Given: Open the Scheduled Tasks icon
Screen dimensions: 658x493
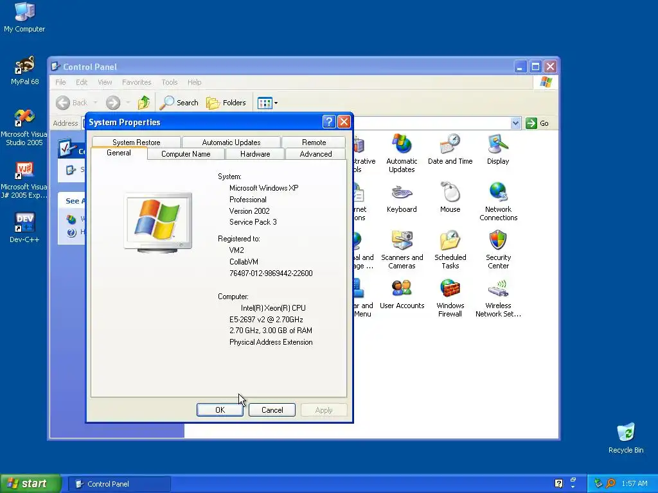Looking at the screenshot, I should click(x=450, y=250).
